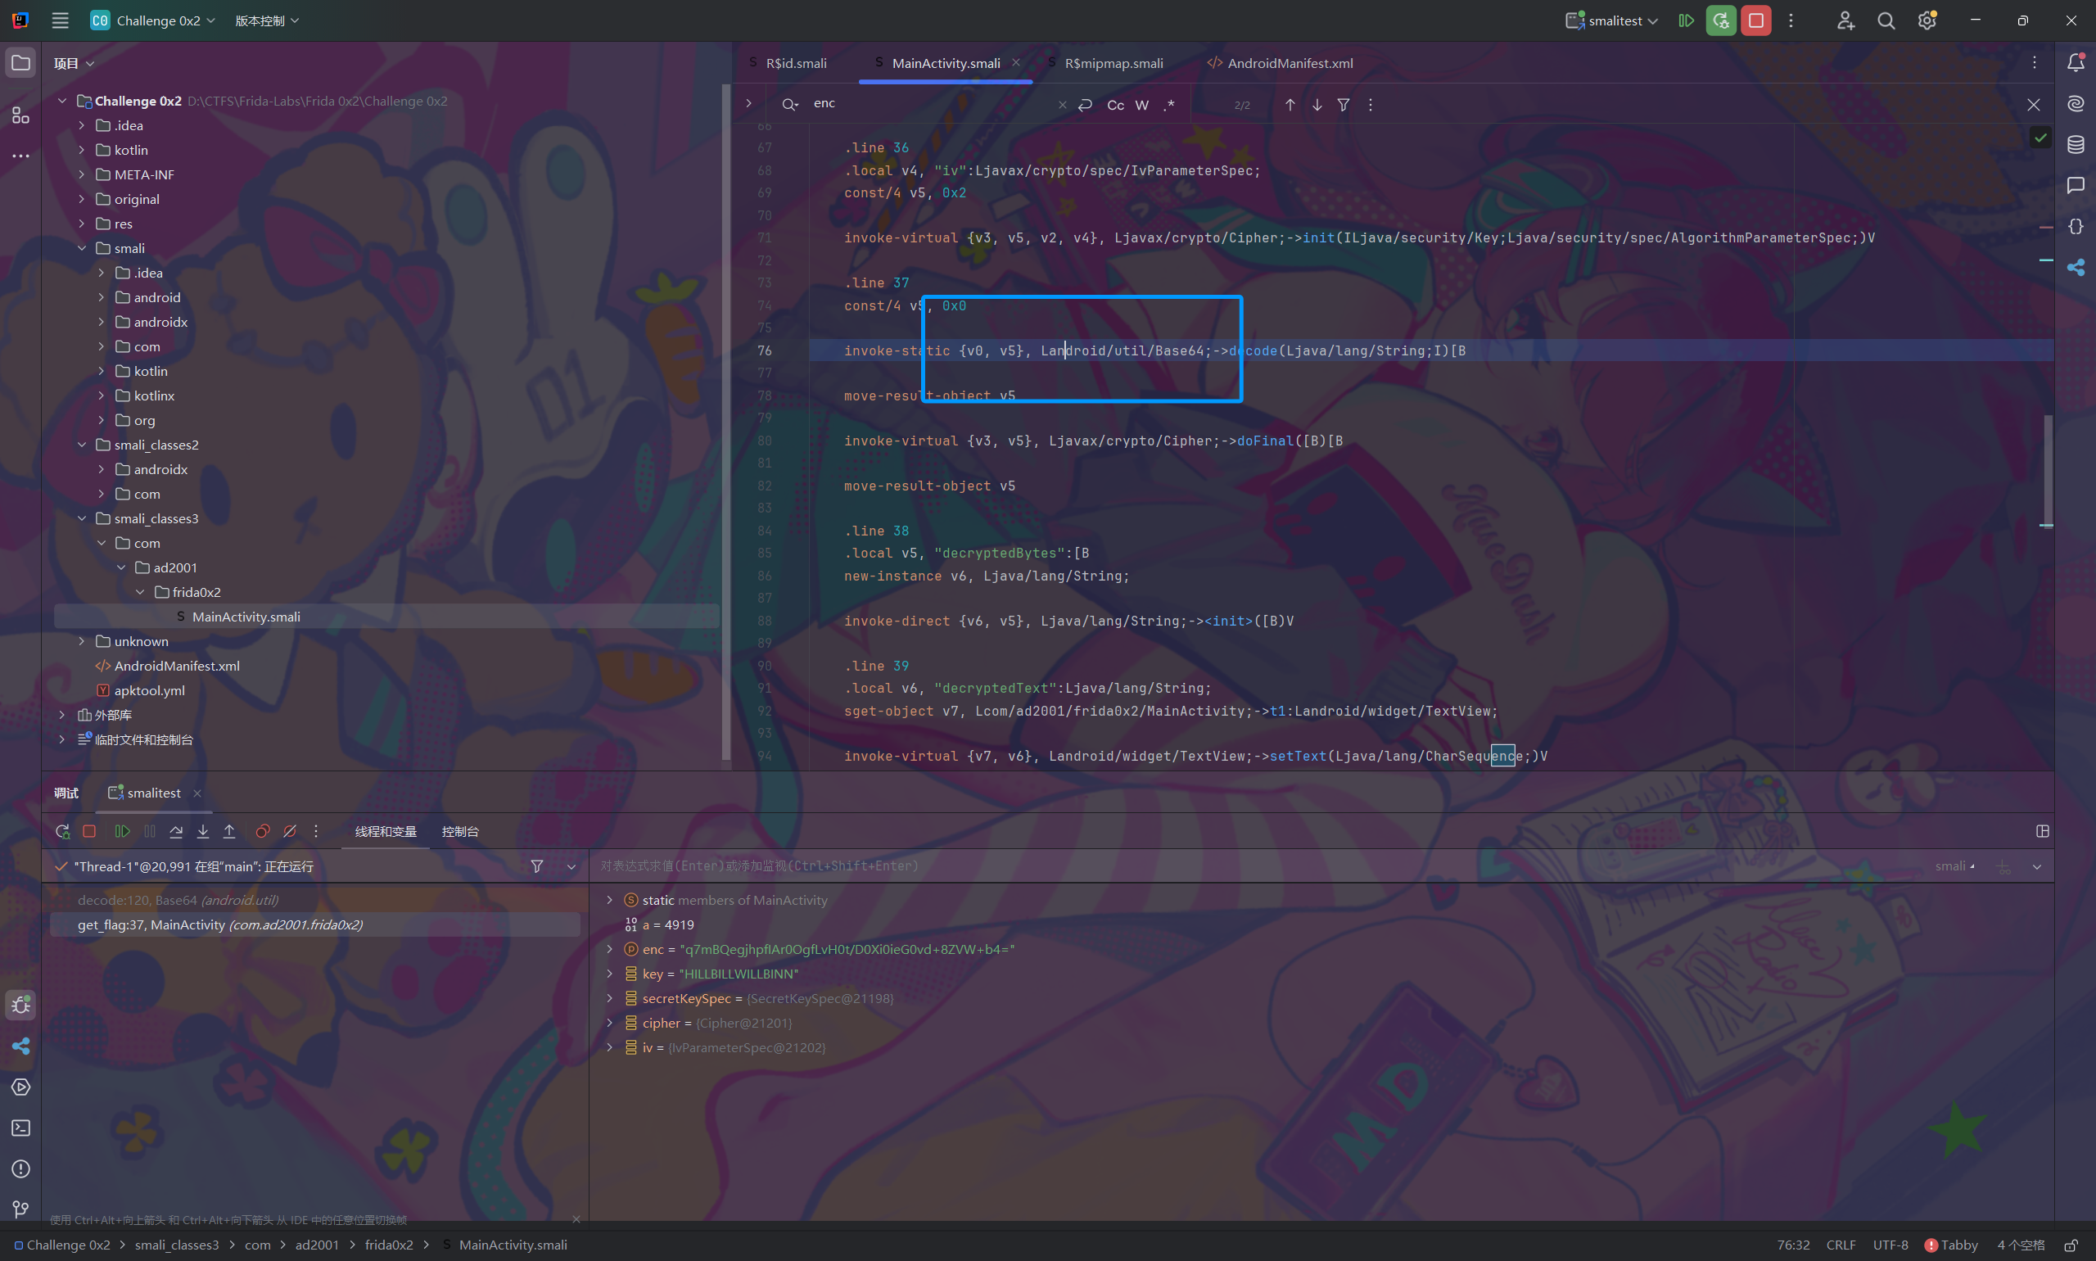Click View Breakpoints double-circle icon
This screenshot has width=2096, height=1261.
click(263, 831)
